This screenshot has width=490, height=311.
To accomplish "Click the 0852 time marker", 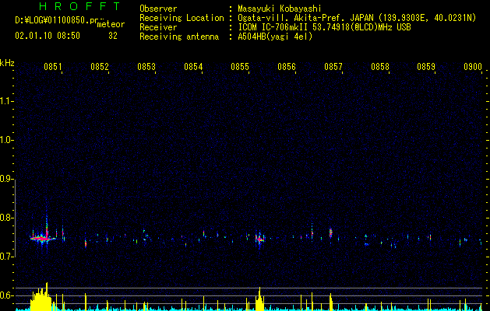I will 100,67.
